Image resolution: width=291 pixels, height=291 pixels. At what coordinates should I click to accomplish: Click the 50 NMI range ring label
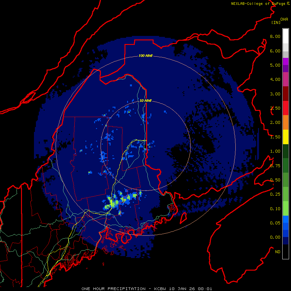(145, 101)
